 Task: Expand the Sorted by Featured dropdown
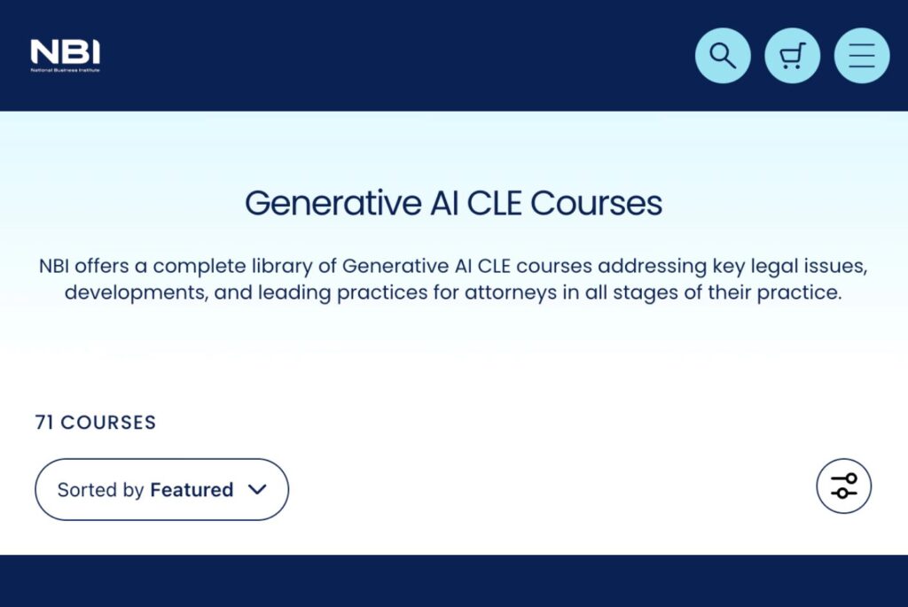click(x=161, y=489)
